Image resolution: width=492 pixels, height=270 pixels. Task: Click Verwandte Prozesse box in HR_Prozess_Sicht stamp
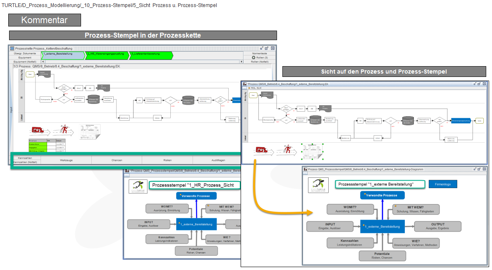(x=196, y=196)
